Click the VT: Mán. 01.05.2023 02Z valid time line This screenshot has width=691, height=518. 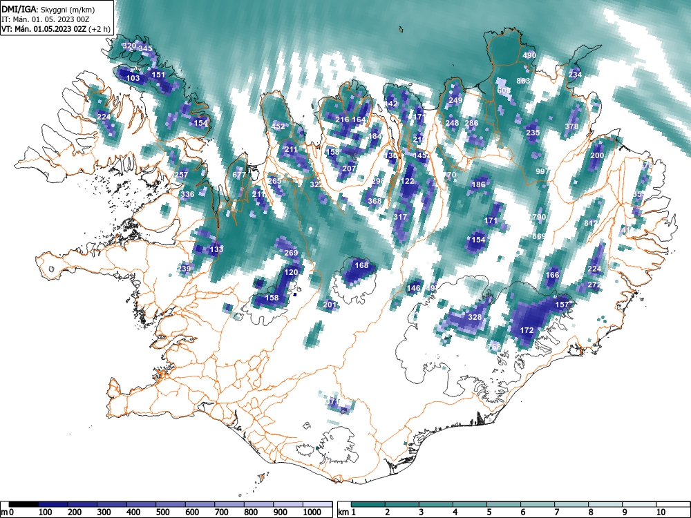pyautogui.click(x=56, y=29)
